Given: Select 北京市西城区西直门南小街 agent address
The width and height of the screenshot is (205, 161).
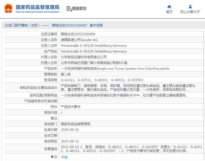Looking at the screenshot, I should click(x=94, y=63).
